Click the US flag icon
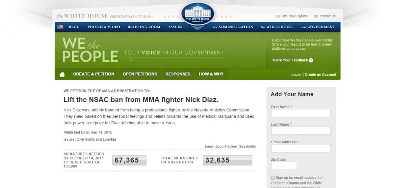This screenshot has width=395, height=188. pos(60,27)
